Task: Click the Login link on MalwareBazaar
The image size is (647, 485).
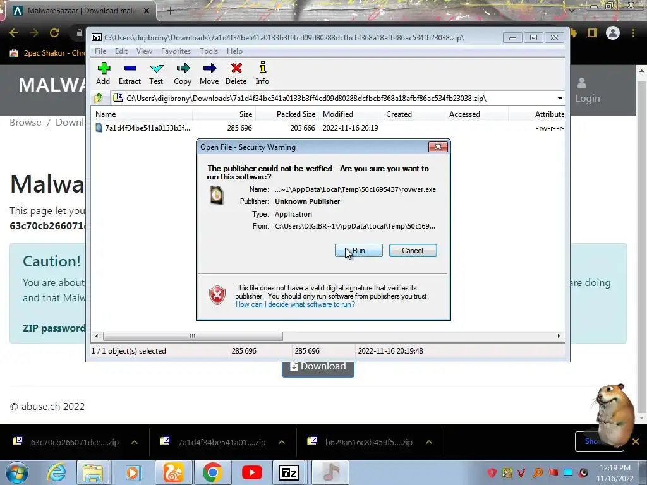Action: coord(587,91)
